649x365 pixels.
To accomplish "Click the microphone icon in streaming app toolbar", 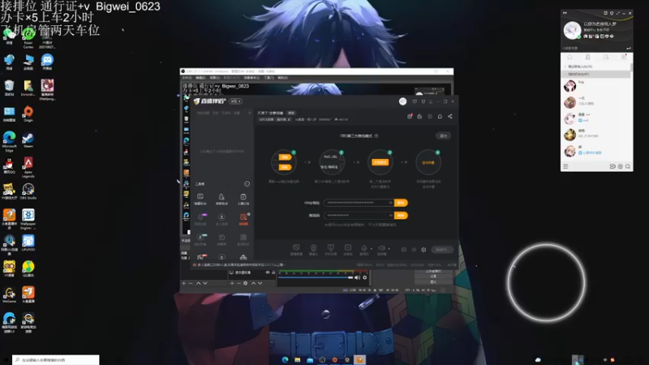I will click(363, 249).
